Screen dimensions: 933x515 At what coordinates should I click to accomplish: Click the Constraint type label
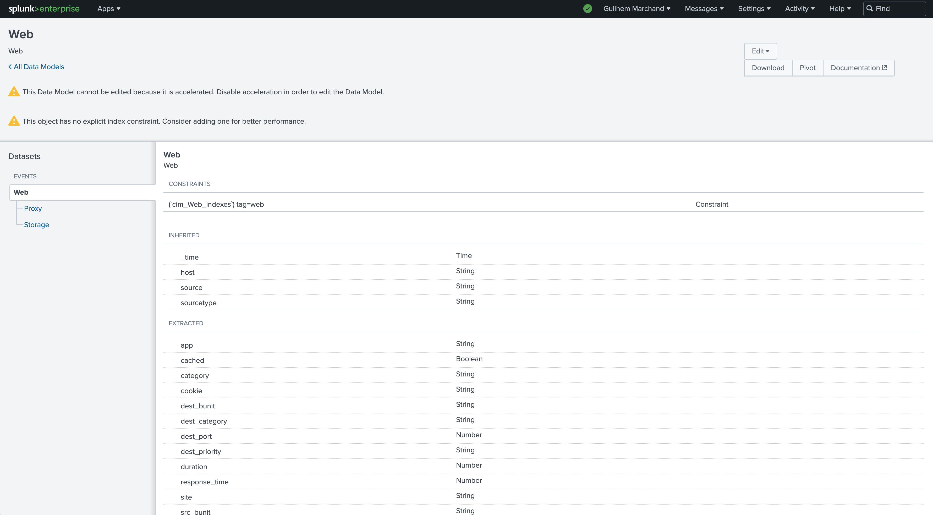[x=712, y=204]
